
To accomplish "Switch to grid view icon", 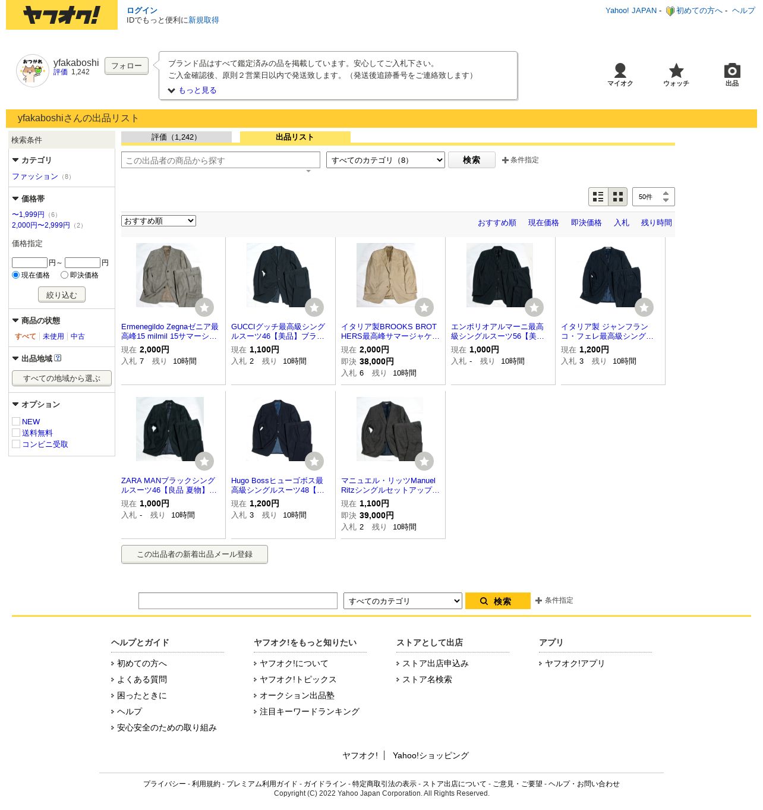I will tap(618, 197).
